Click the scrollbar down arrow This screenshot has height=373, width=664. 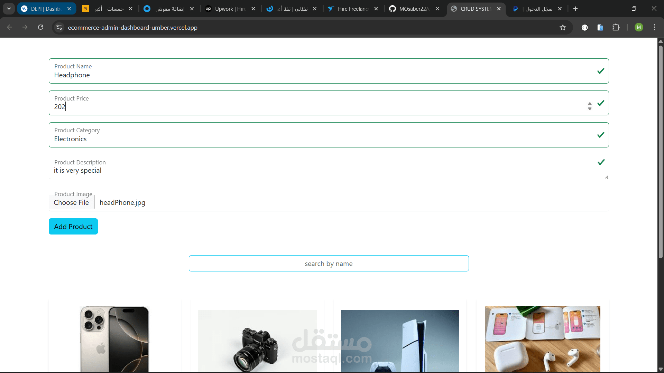pyautogui.click(x=661, y=369)
